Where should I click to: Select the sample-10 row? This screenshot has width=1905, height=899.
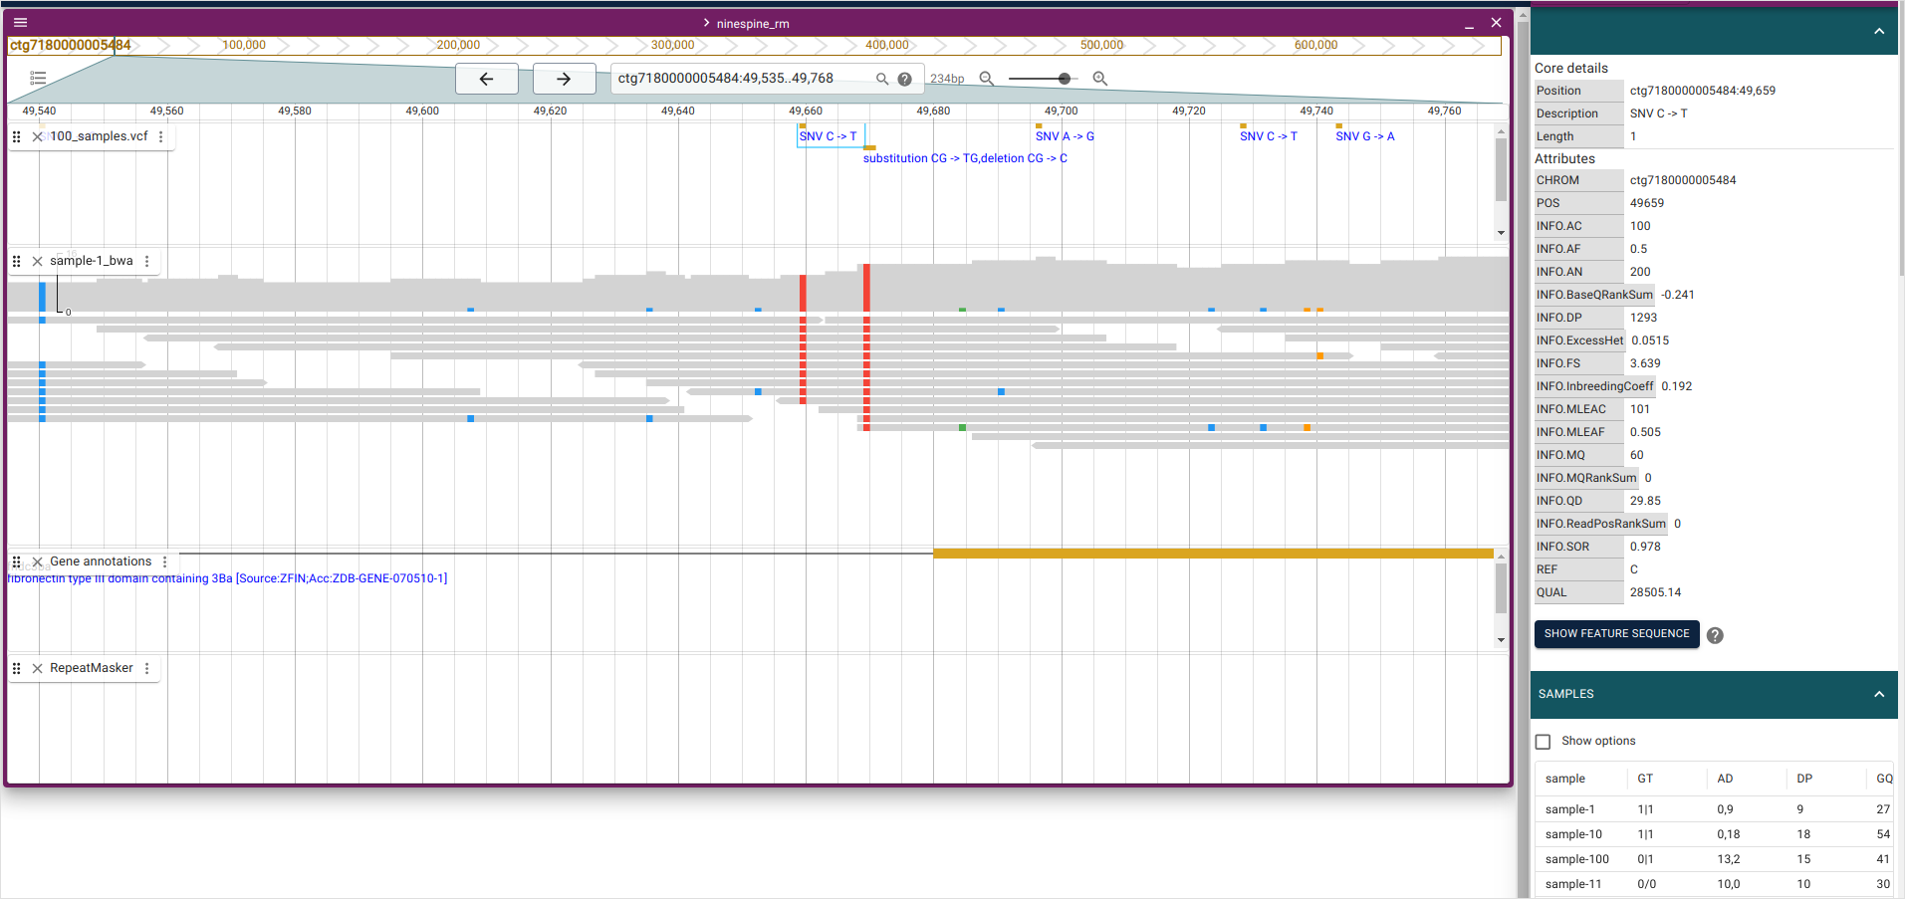click(1714, 834)
